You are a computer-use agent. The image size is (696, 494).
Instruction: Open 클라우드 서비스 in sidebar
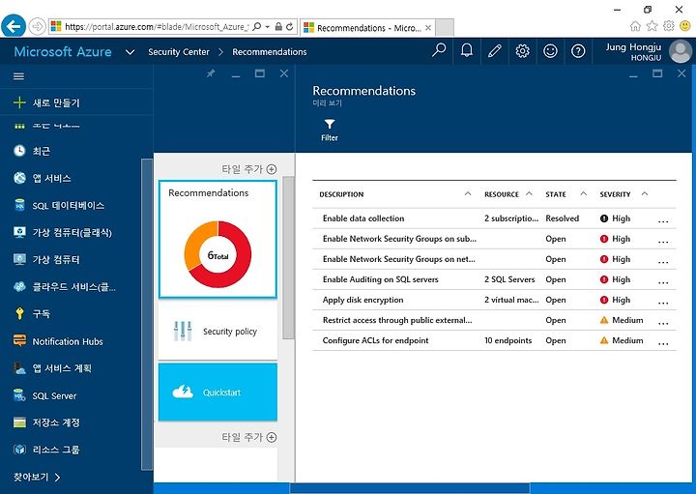pos(65,287)
